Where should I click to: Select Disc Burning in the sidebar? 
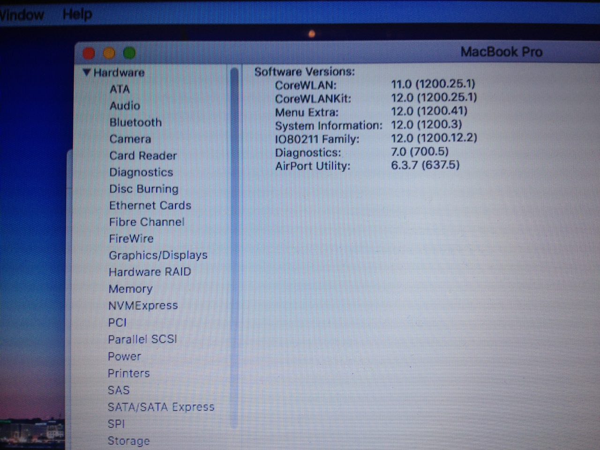click(144, 189)
